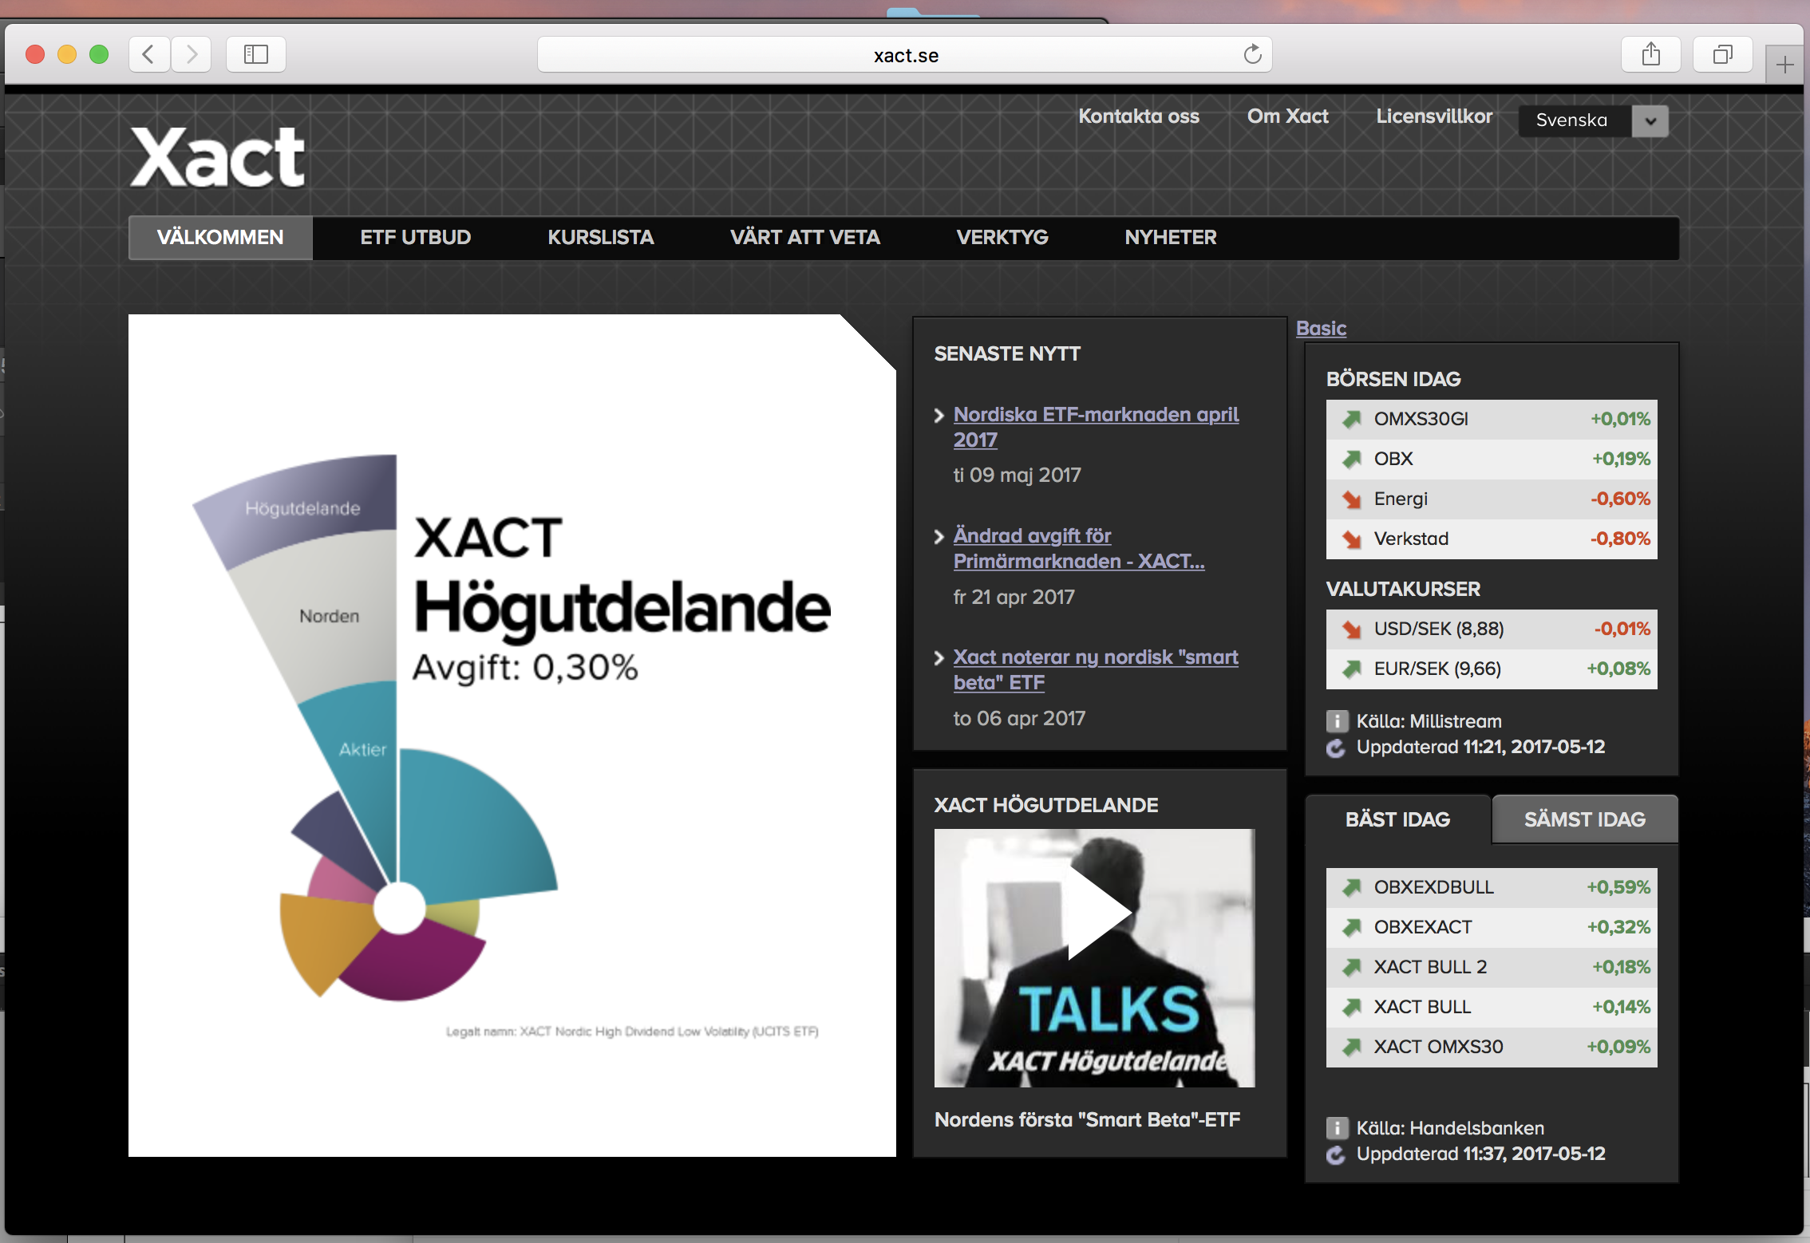This screenshot has width=1810, height=1243.
Task: Click green arrow for OBXEXDBULL
Action: tap(1351, 888)
